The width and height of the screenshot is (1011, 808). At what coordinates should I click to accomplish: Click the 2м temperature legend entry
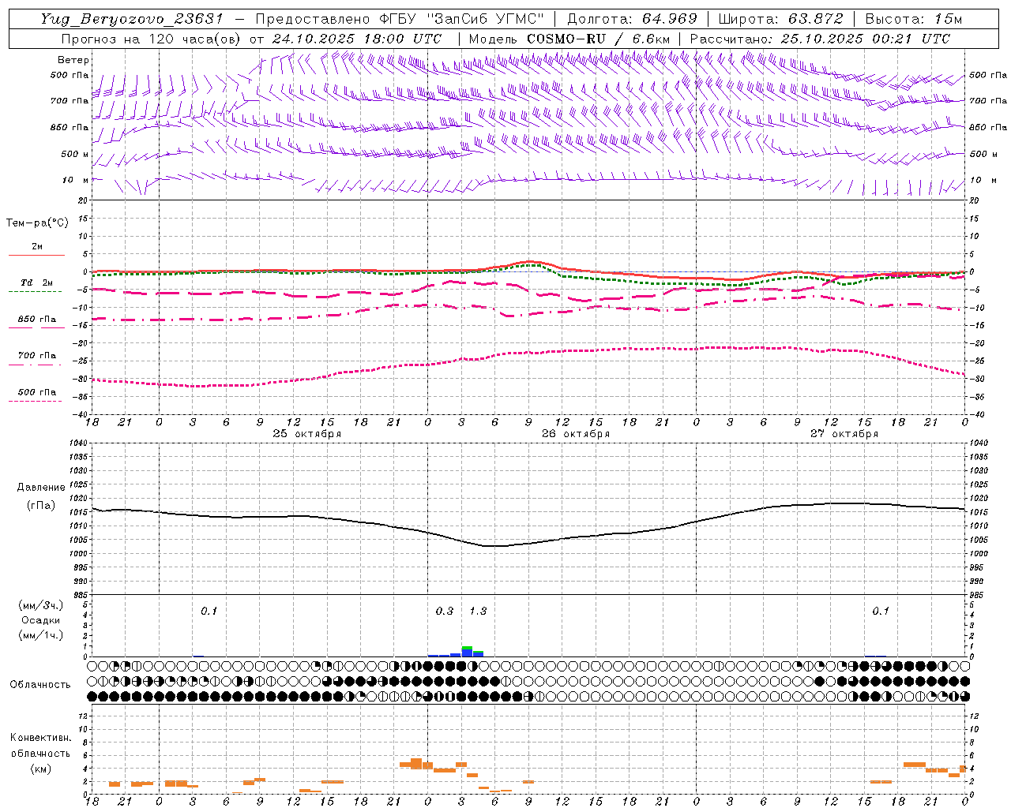(37, 247)
